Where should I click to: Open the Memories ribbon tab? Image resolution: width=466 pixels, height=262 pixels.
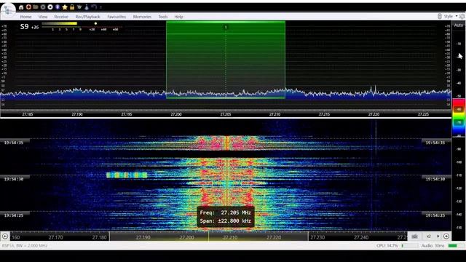(x=142, y=17)
